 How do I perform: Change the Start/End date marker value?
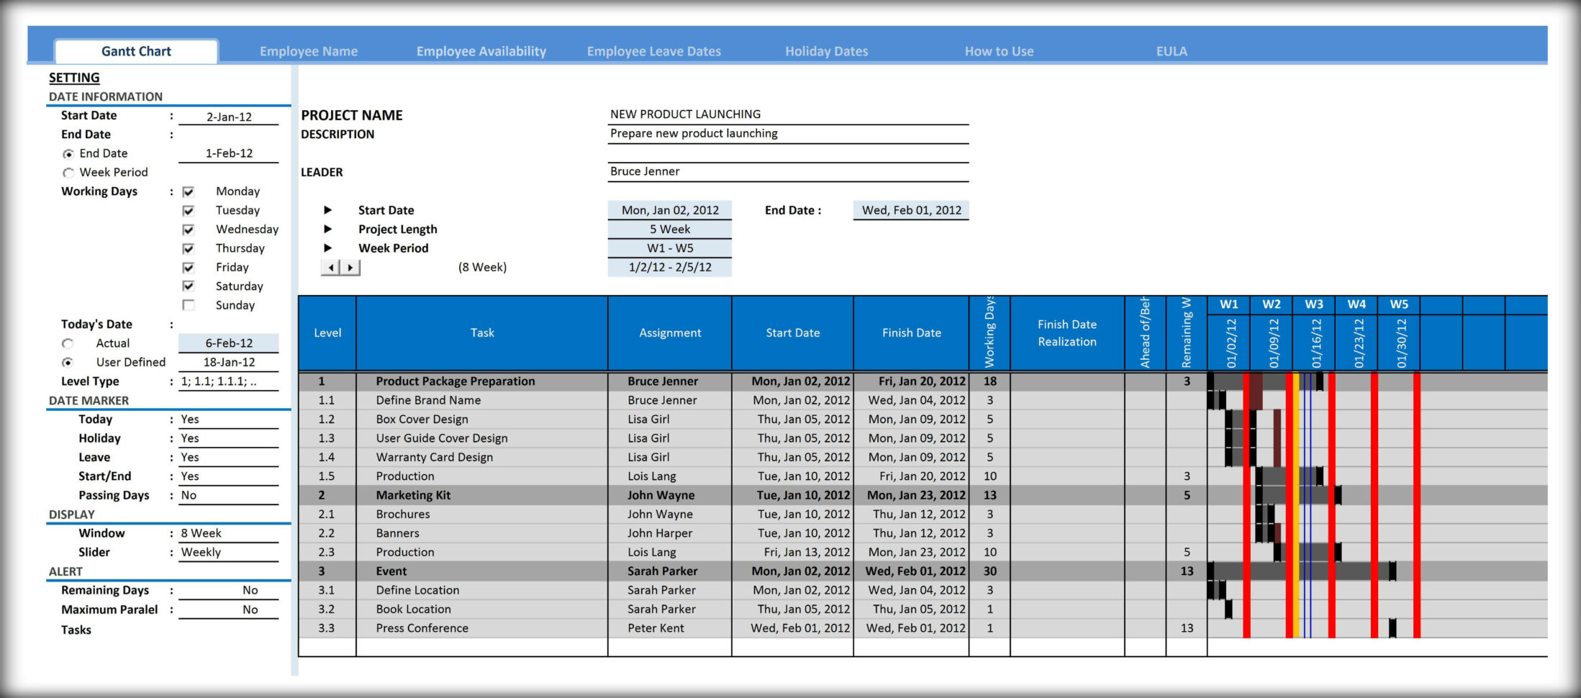pyautogui.click(x=229, y=476)
